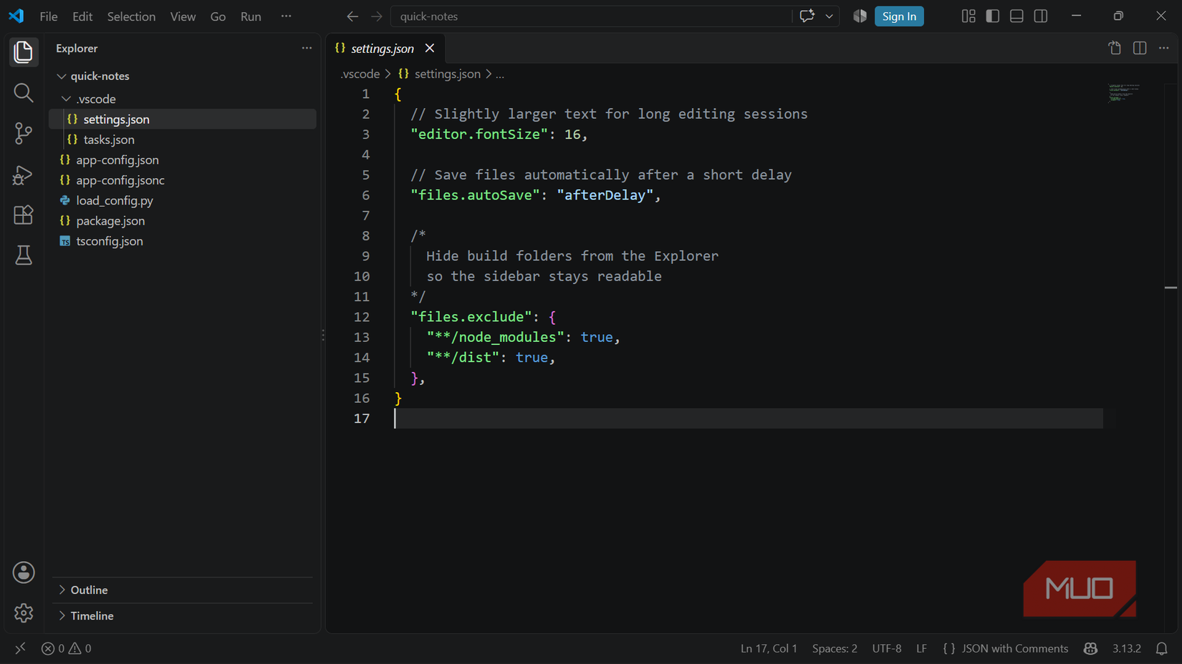Open the Accounts menu icon
1182x664 pixels.
24,572
